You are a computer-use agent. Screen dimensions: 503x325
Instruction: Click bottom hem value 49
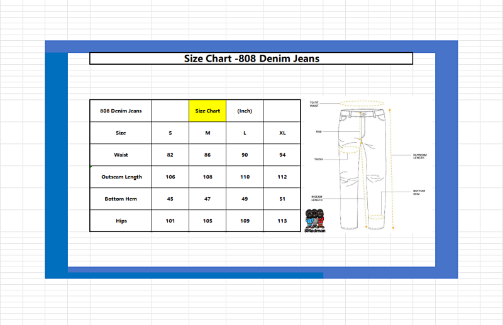(x=245, y=199)
